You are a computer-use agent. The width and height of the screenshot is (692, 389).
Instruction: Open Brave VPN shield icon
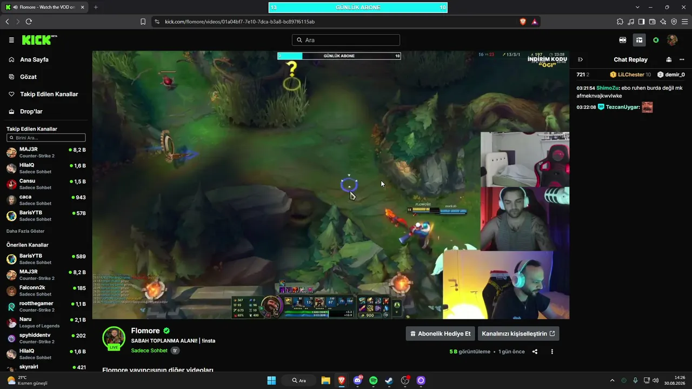tap(674, 22)
